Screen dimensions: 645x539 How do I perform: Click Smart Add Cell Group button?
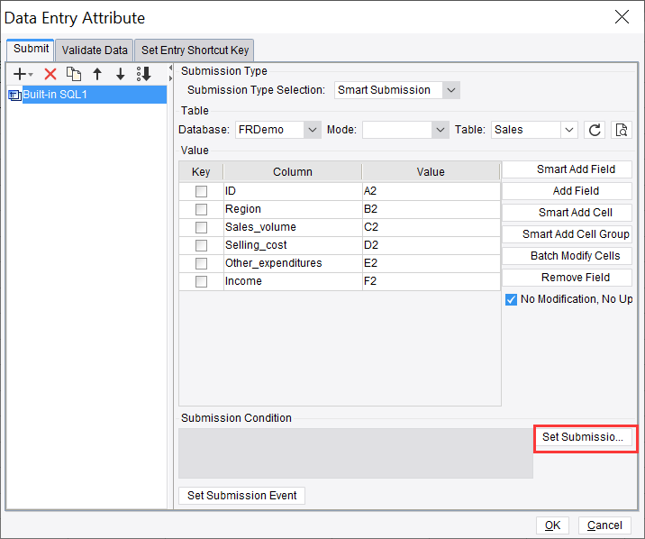[x=567, y=234]
